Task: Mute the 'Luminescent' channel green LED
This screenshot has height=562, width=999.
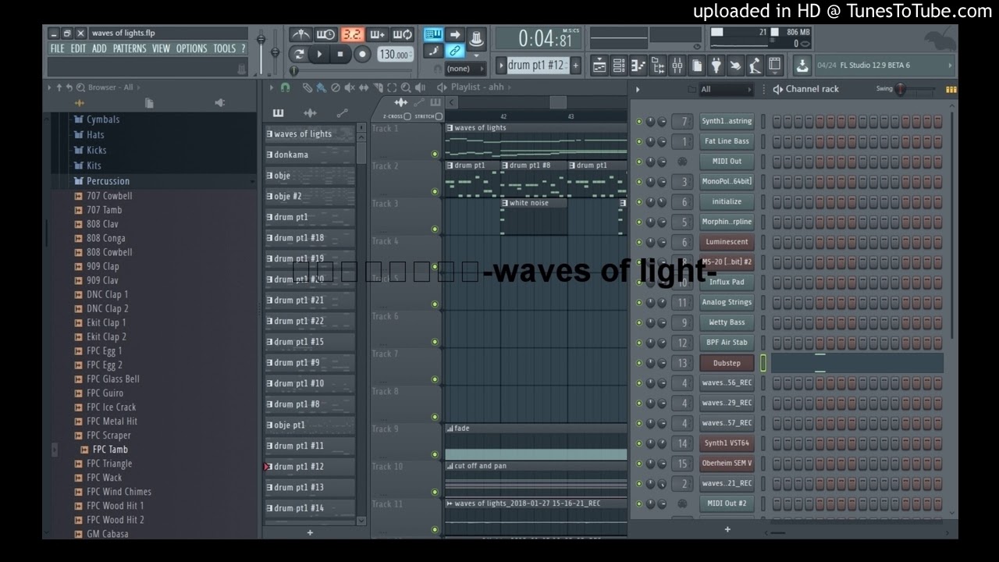Action: 639,242
